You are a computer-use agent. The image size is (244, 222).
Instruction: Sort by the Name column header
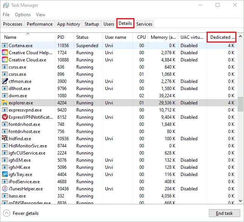pos(28,37)
